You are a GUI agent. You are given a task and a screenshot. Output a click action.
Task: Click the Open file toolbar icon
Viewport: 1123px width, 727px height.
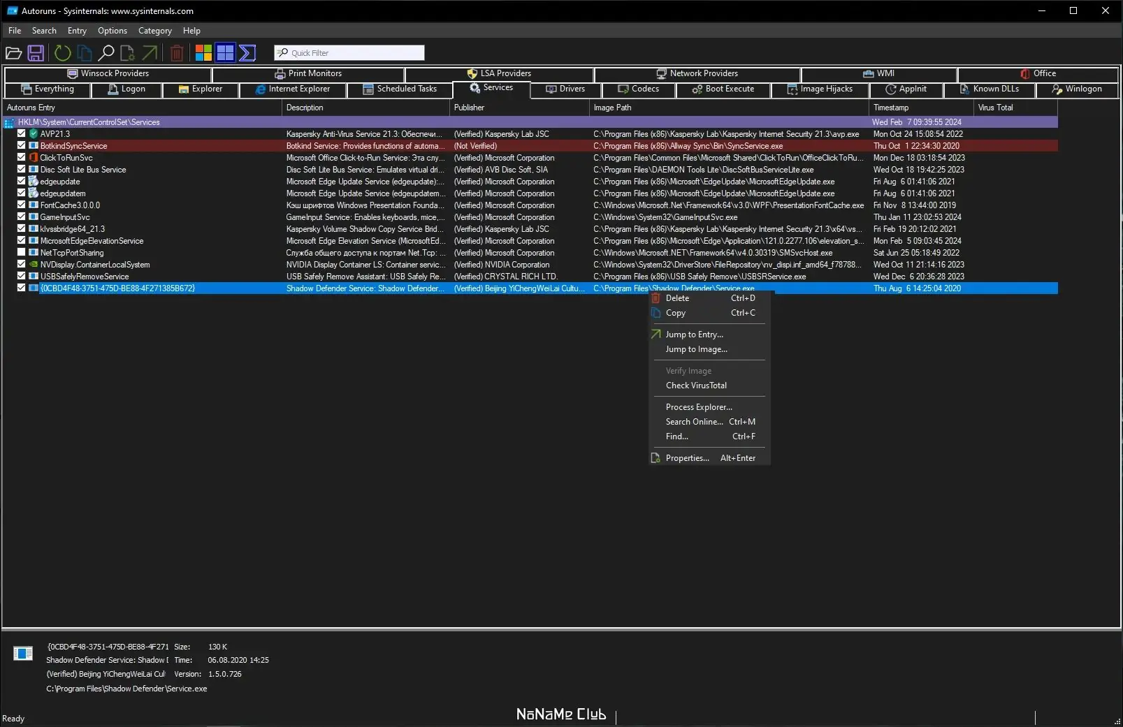tap(13, 53)
